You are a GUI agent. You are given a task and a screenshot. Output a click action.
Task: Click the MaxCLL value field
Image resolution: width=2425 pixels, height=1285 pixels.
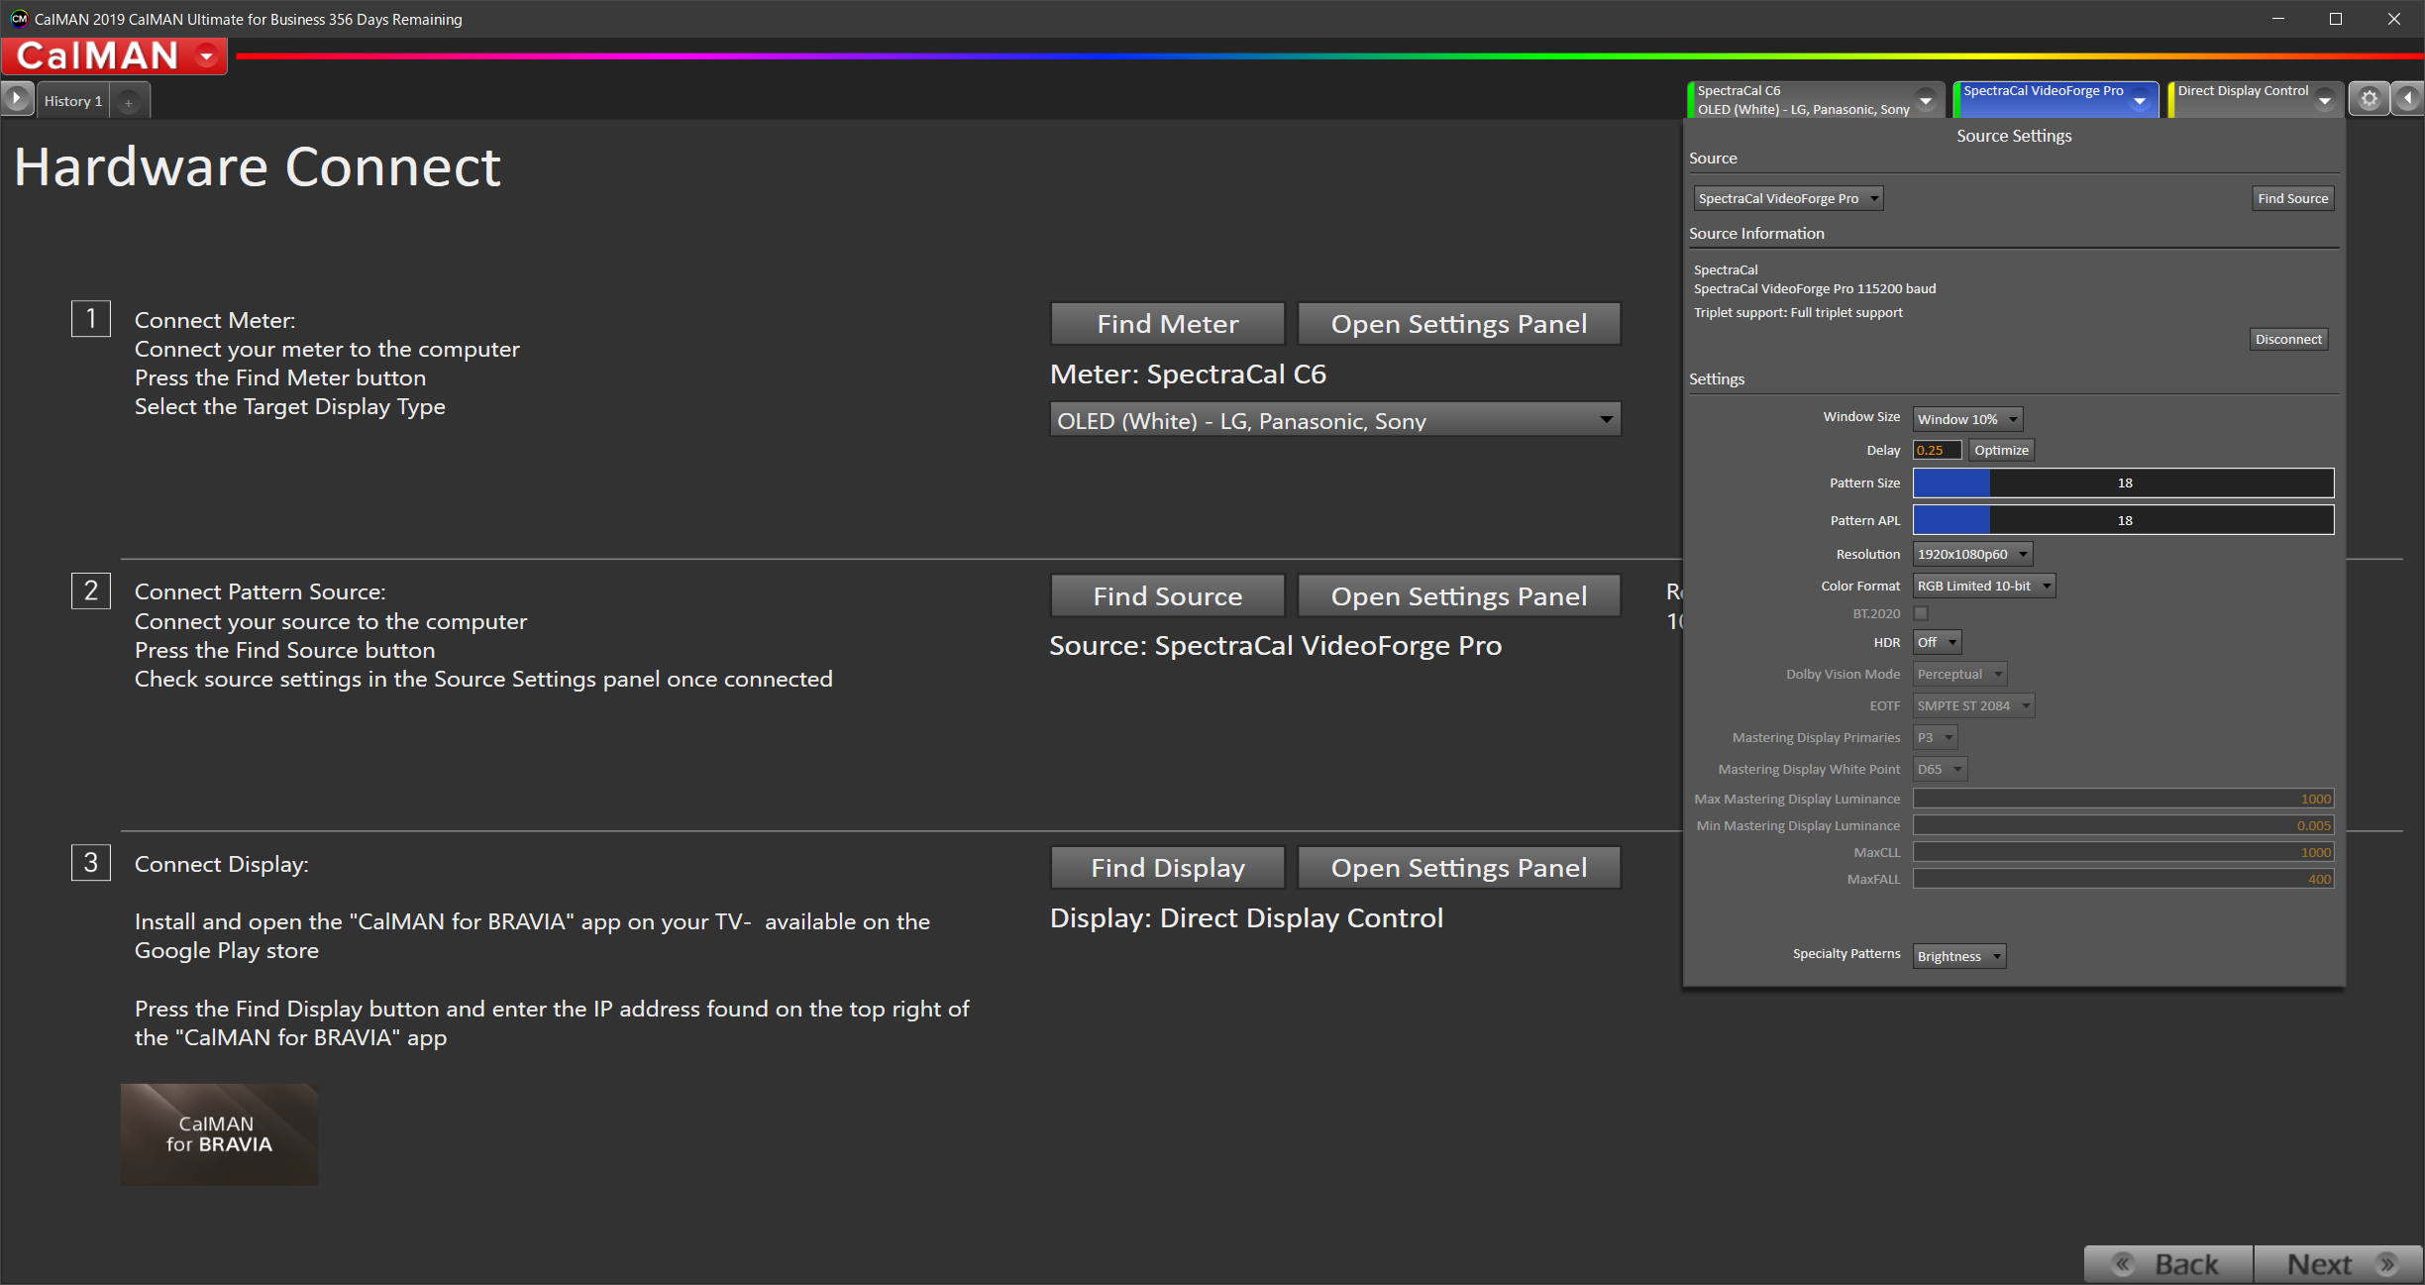tap(2123, 852)
